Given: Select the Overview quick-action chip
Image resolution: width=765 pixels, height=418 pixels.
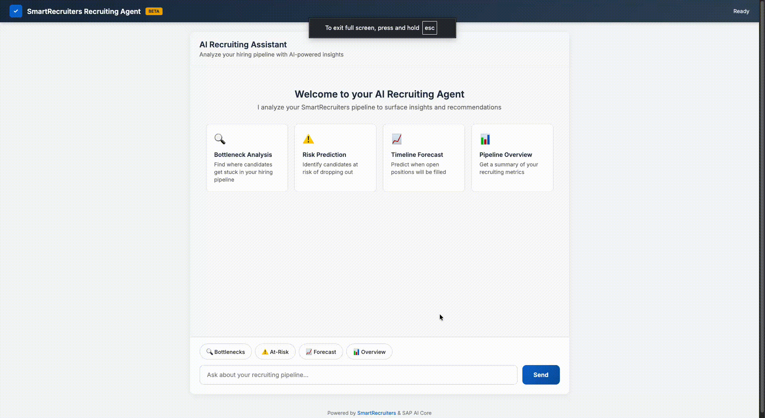Looking at the screenshot, I should pyautogui.click(x=369, y=352).
